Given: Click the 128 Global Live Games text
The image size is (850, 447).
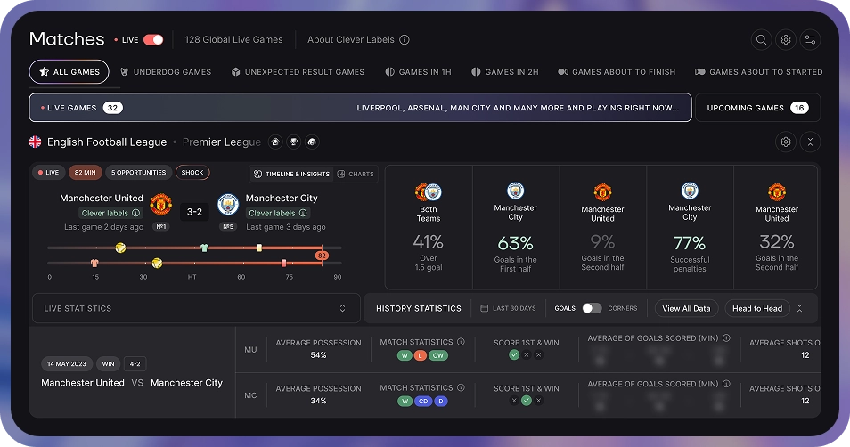Looking at the screenshot, I should coord(233,39).
